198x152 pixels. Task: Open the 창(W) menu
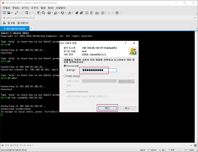pos(51,8)
